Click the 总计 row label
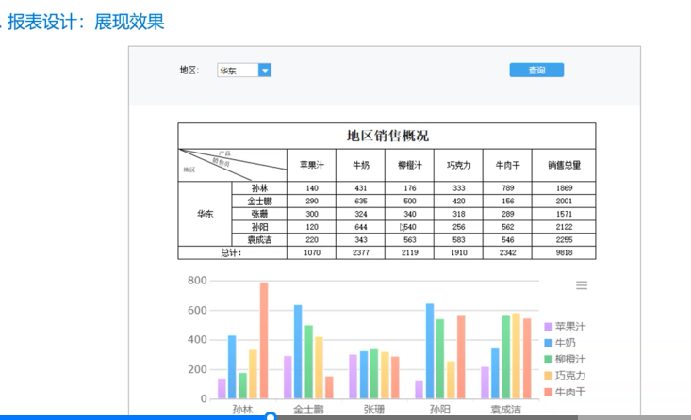The width and height of the screenshot is (691, 420). coord(232,252)
